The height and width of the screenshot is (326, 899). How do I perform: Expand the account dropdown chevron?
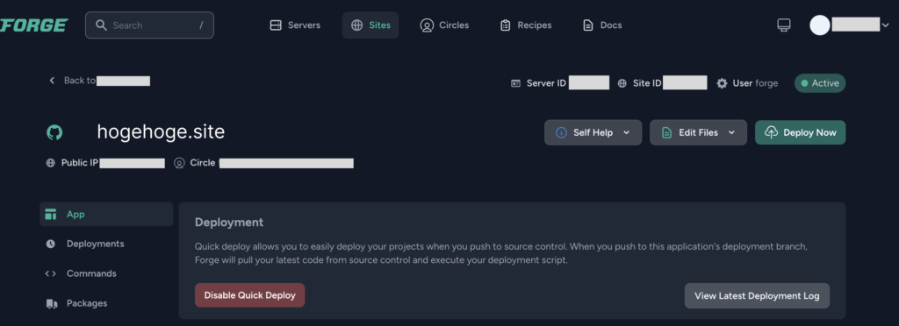pyautogui.click(x=885, y=25)
